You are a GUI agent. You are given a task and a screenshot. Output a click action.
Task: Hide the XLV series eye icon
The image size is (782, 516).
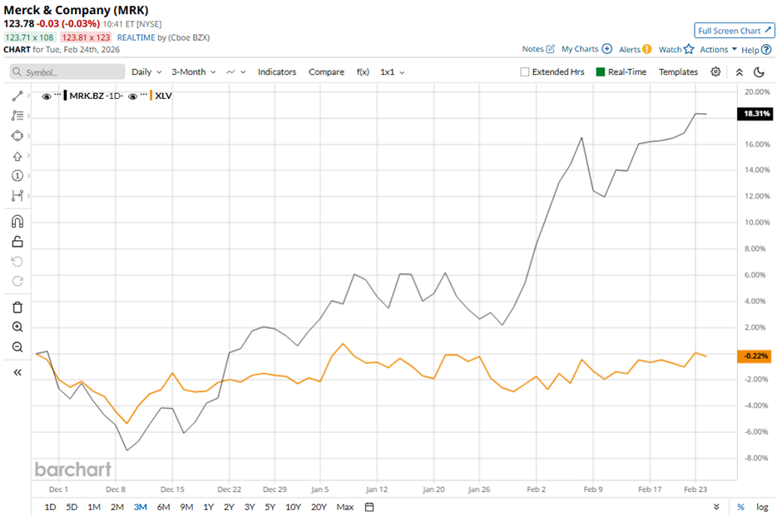tap(132, 96)
